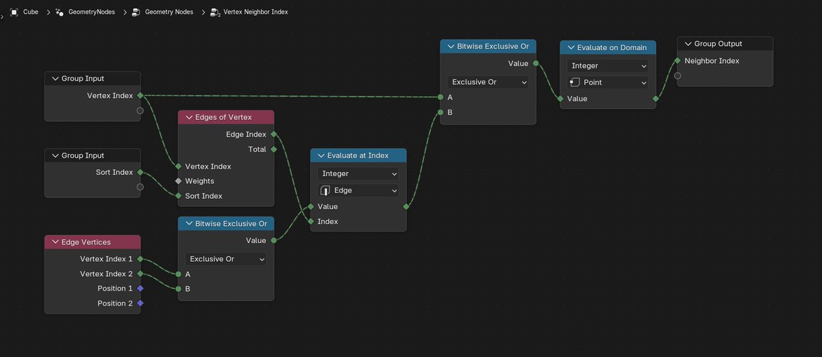Click empty socket on top Group Input node
The height and width of the screenshot is (357, 822).
[140, 110]
